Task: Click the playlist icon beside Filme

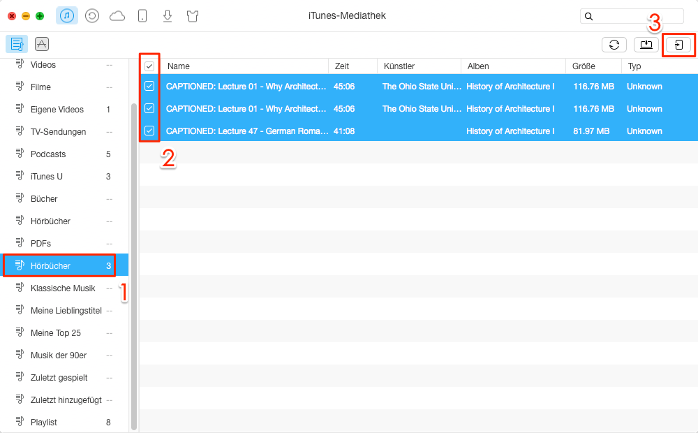Action: (x=20, y=86)
